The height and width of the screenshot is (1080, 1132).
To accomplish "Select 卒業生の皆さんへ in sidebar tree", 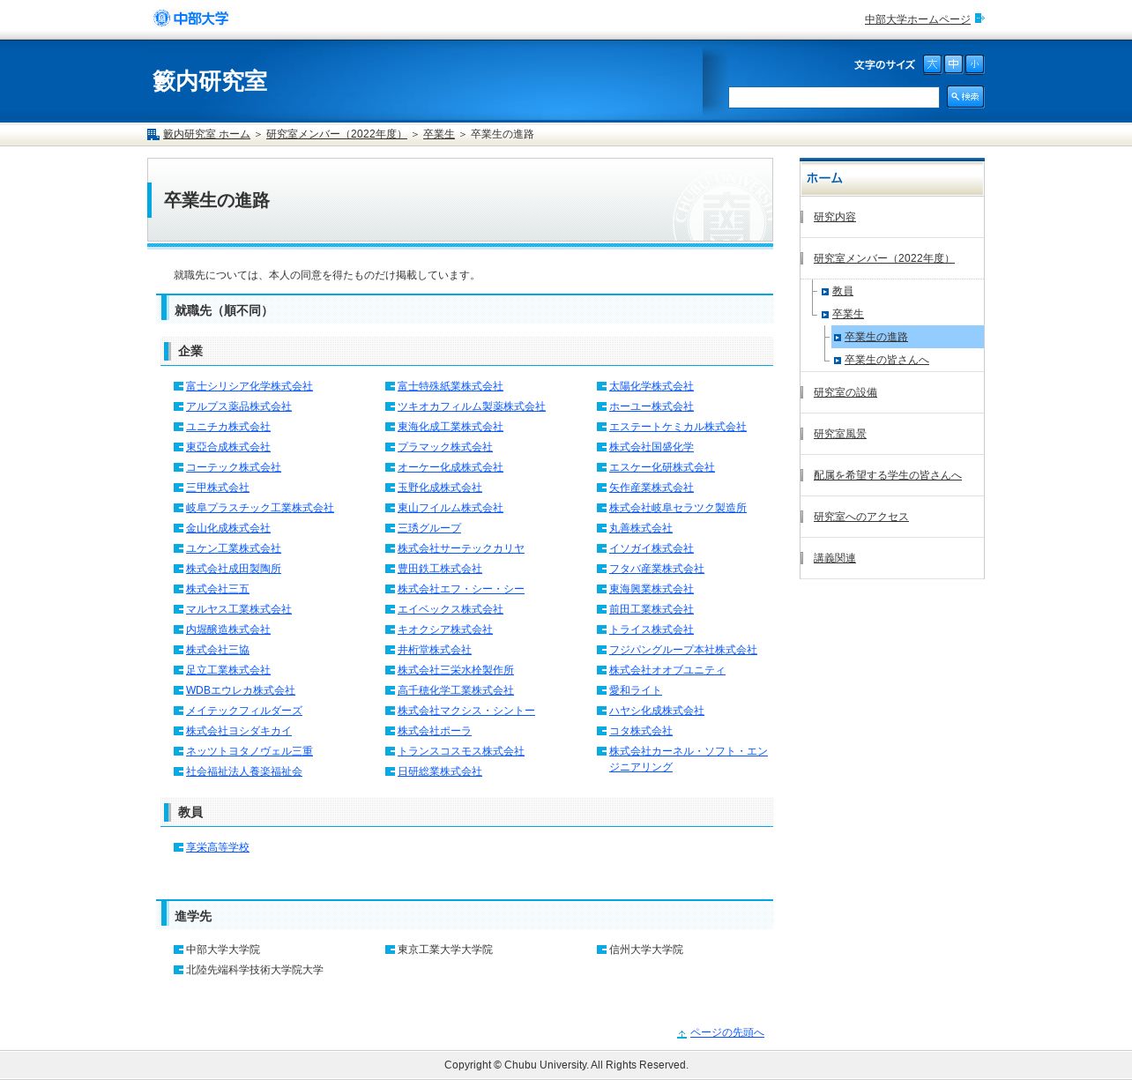I will coord(887,360).
